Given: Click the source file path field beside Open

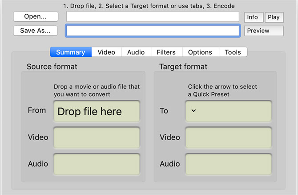Looking at the screenshot, I should pyautogui.click(x=153, y=16).
